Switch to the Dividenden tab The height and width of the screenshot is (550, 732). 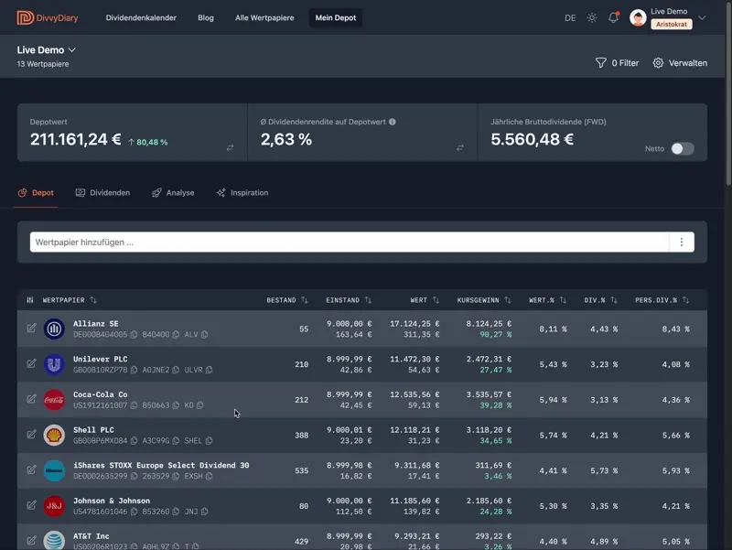point(102,193)
